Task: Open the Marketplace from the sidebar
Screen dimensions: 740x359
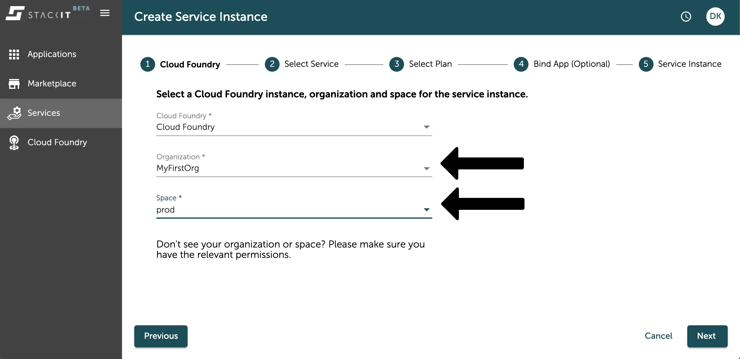Action: coord(51,83)
